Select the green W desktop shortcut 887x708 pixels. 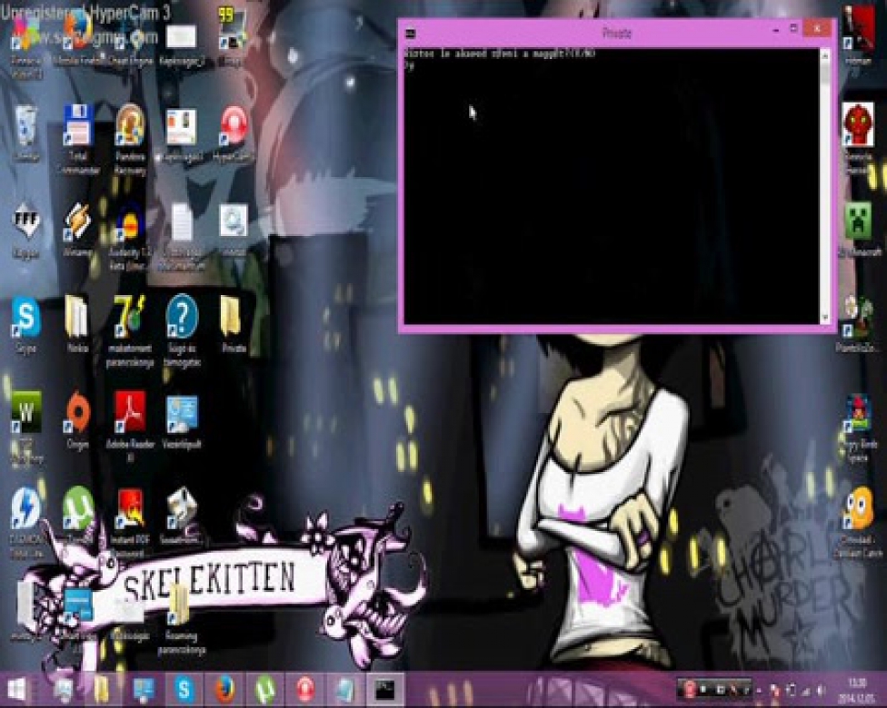pos(26,427)
